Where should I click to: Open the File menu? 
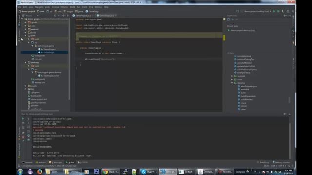[19, 7]
